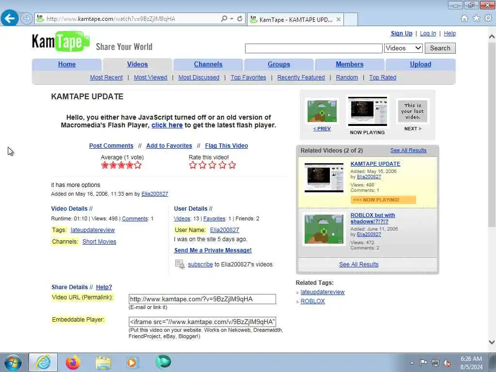This screenshot has height=372, width=496.
Task: Open Favorites with the star icon
Action: click(476, 18)
